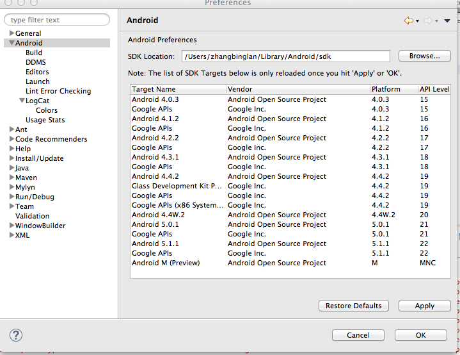Screen dimensions: 460x355
Task: Expand the Run/Debug preferences node
Action: (x=12, y=197)
